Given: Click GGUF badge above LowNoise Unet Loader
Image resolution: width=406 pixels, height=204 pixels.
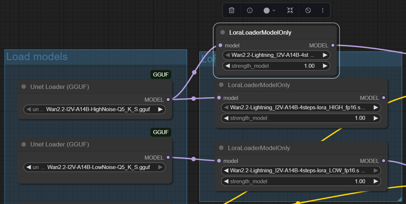Looking at the screenshot, I should [x=161, y=132].
